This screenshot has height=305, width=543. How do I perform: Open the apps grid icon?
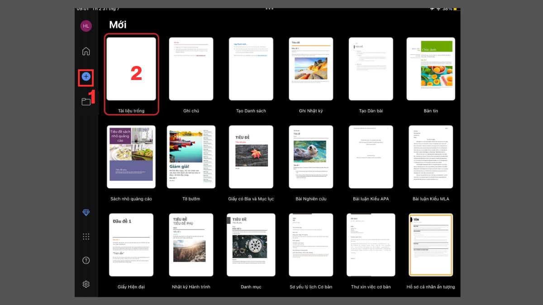[x=86, y=236]
